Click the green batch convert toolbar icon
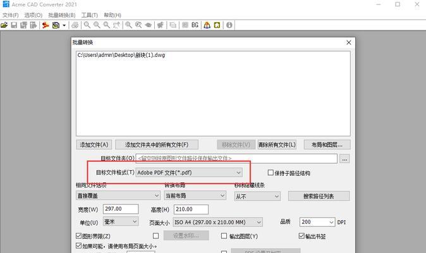The image size is (426, 253). [56, 25]
